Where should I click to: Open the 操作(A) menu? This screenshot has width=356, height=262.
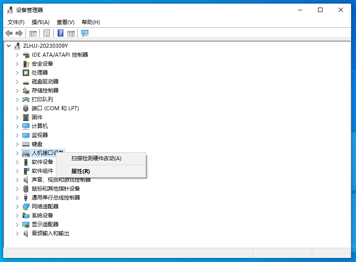[40, 22]
